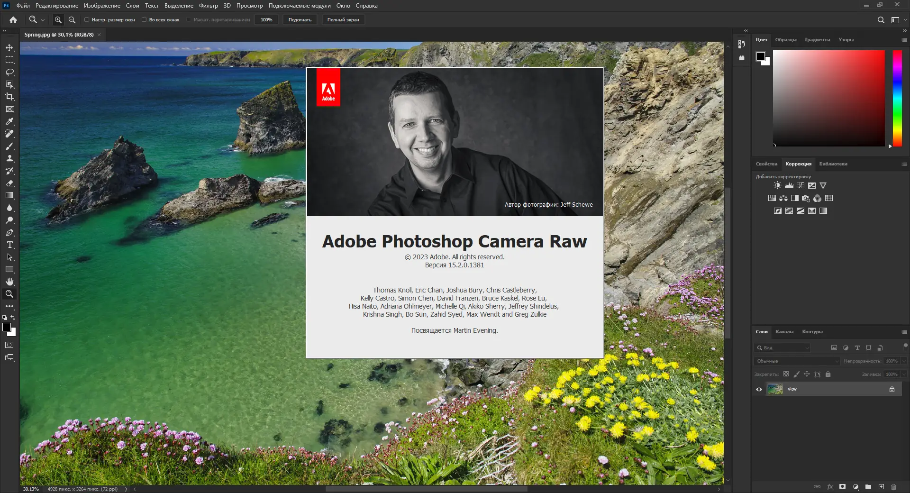Screen dimensions: 910x493
Task: Select the Hand tool
Action: tap(9, 282)
